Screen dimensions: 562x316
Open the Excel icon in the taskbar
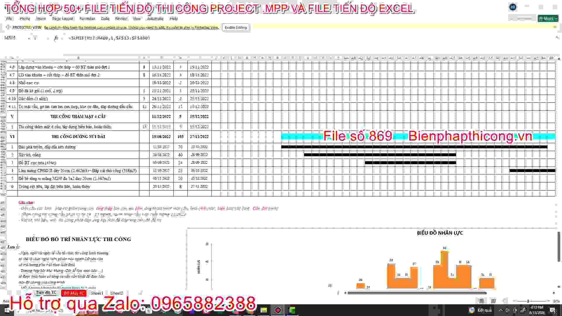coord(292,310)
